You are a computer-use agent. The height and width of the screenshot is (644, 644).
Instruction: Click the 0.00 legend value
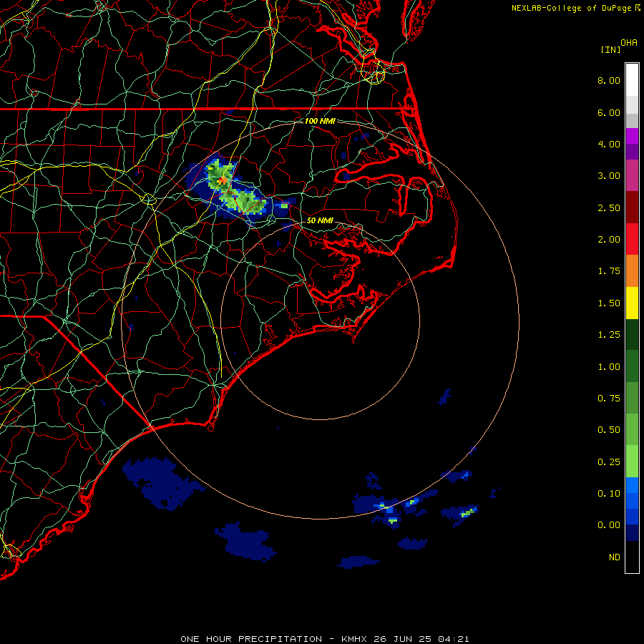[609, 525]
